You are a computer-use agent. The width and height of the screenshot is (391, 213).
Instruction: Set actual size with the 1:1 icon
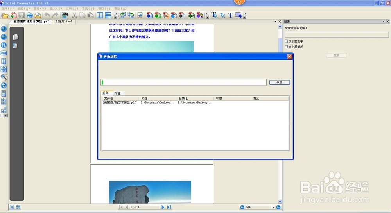pyautogui.click(x=4, y=45)
